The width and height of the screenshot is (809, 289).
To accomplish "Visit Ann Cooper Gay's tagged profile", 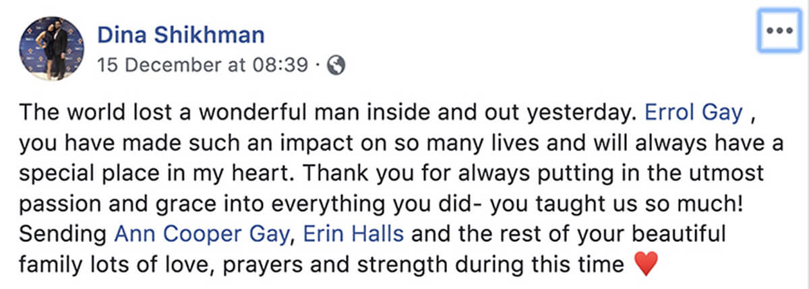I will coord(204,234).
